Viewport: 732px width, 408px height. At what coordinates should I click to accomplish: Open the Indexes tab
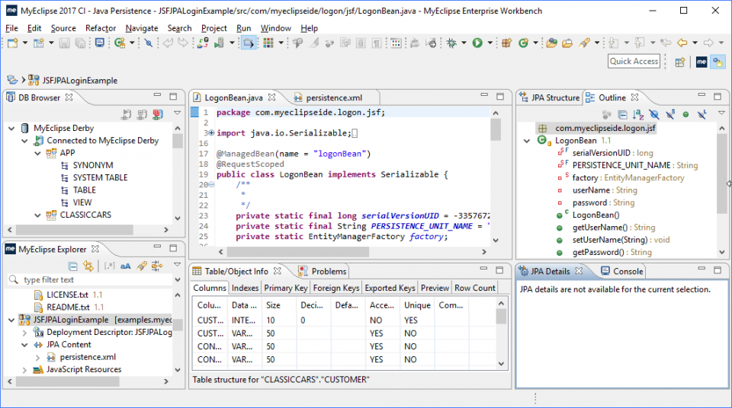click(245, 288)
